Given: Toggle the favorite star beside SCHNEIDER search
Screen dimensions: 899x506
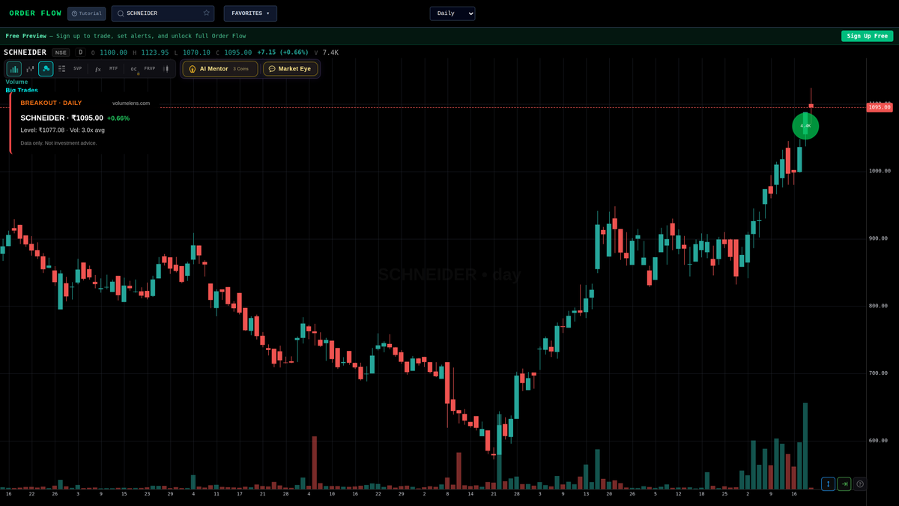Looking at the screenshot, I should point(206,13).
